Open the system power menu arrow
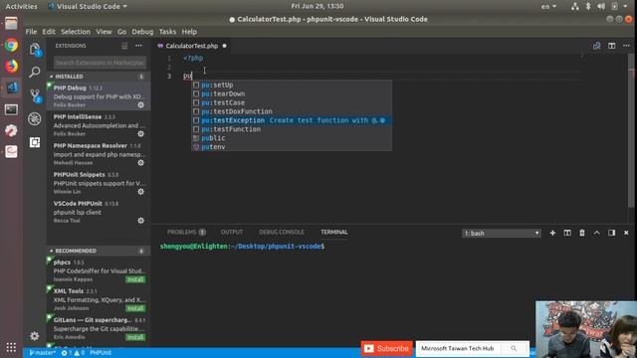637x358 pixels. pyautogui.click(x=626, y=7)
